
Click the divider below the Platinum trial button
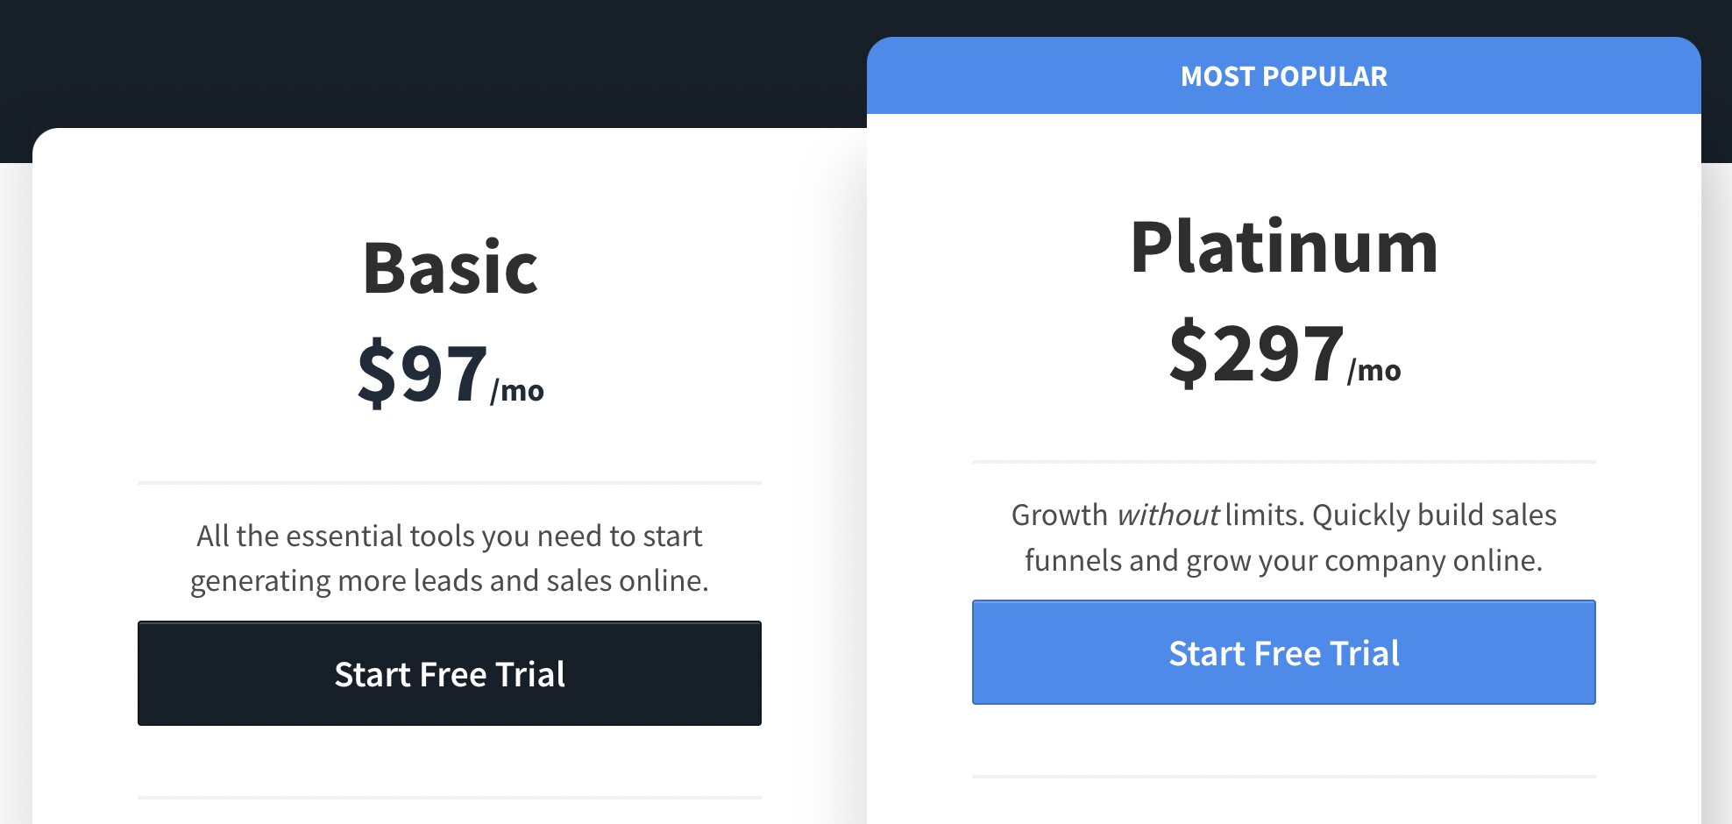[1283, 776]
